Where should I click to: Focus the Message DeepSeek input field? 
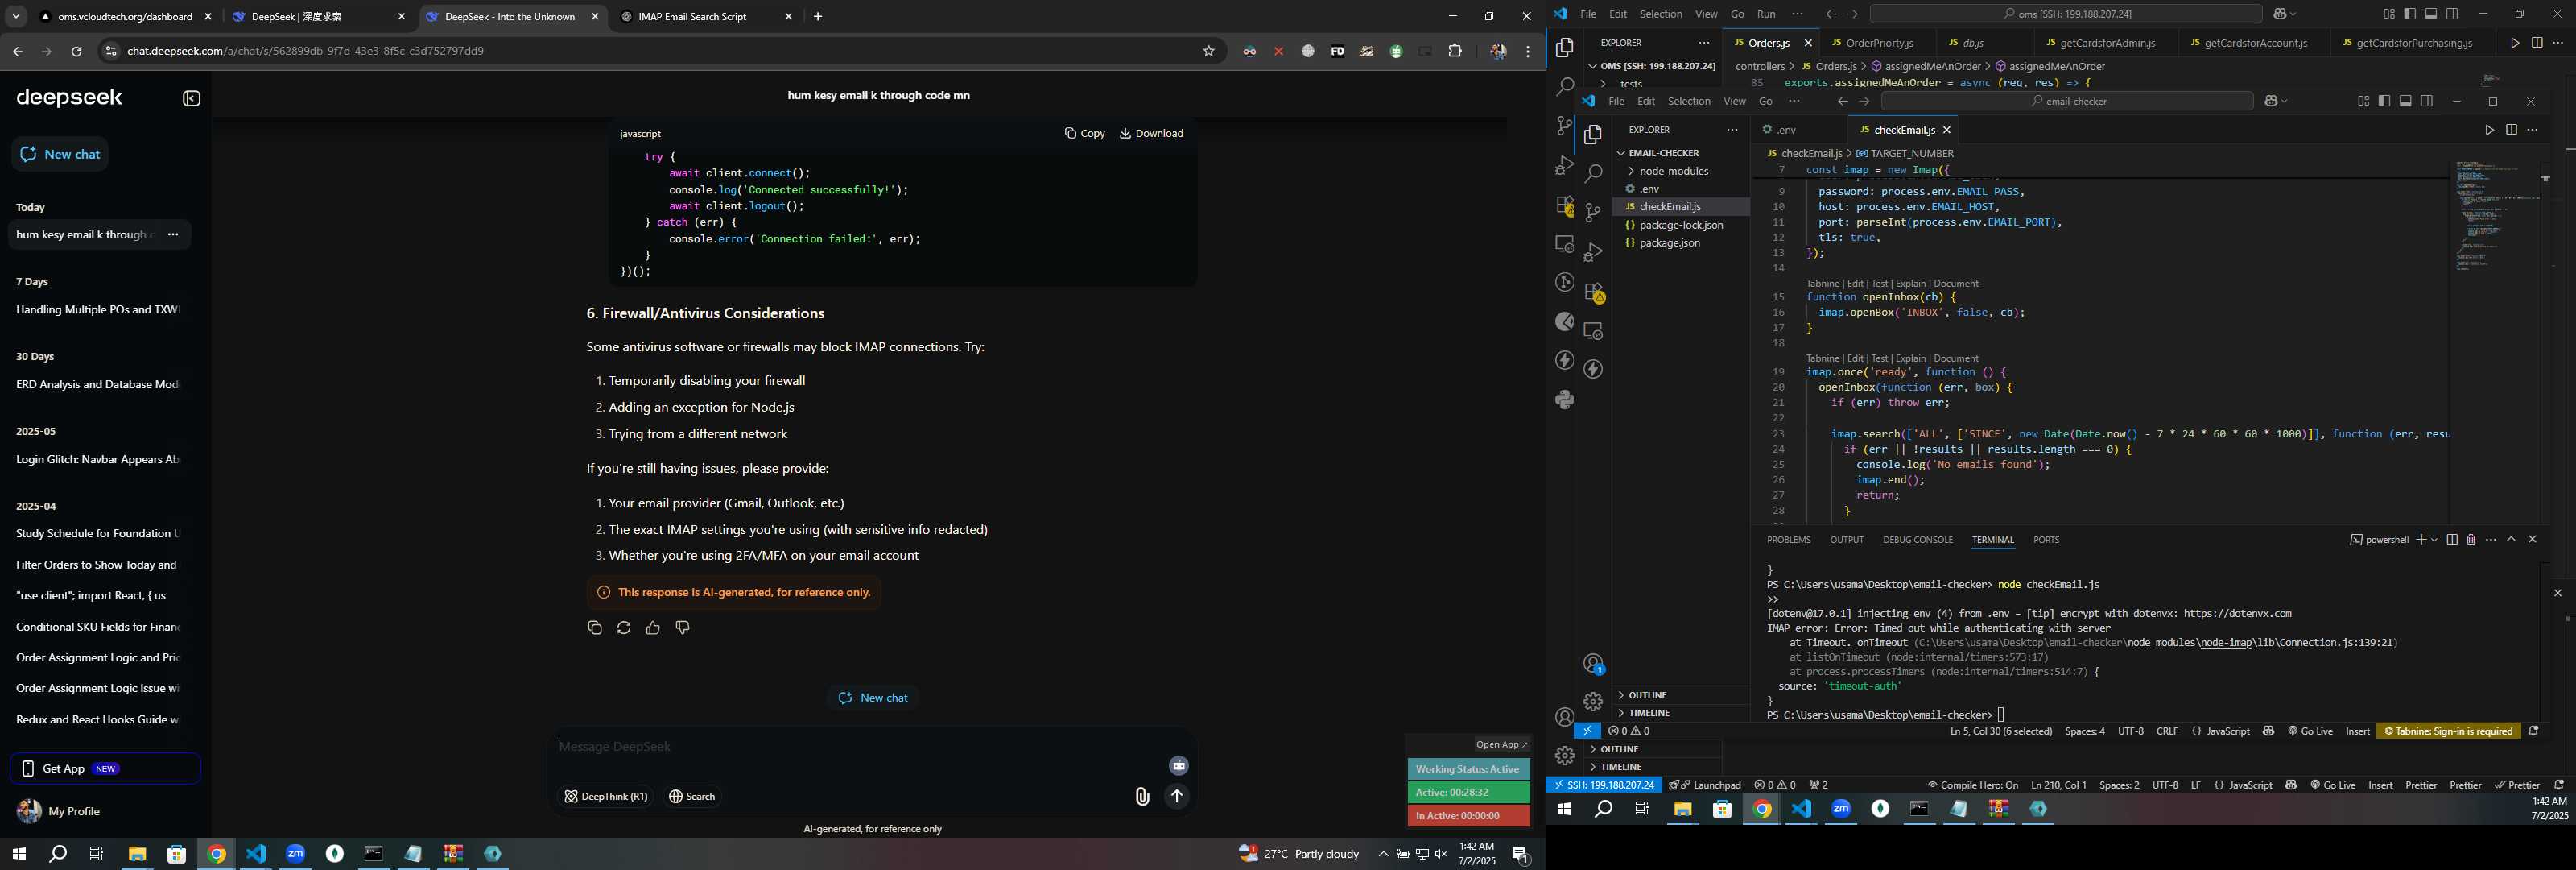click(x=860, y=747)
